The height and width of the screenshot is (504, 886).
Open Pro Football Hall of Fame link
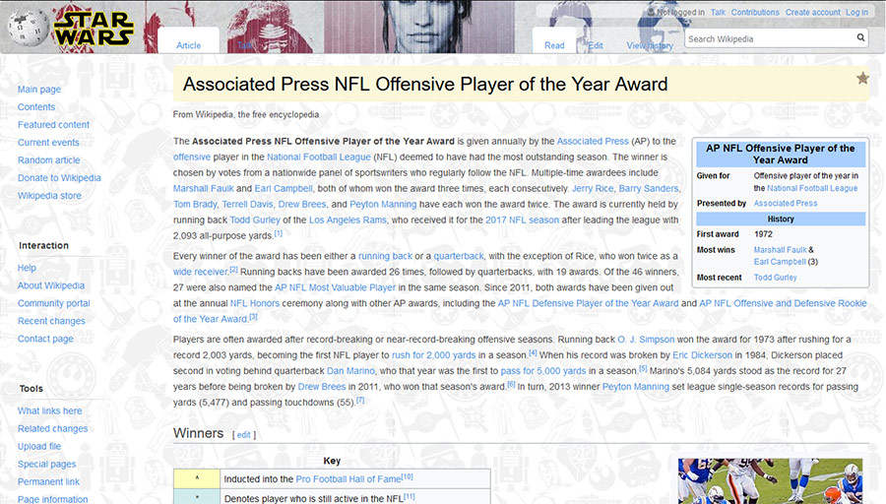(348, 479)
